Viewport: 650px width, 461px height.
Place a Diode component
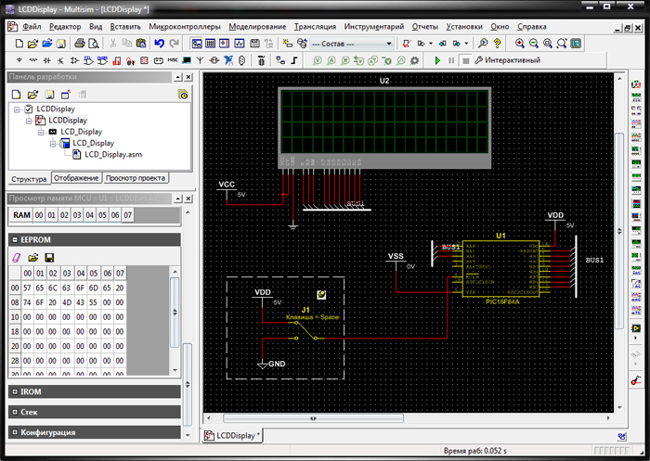[46, 60]
